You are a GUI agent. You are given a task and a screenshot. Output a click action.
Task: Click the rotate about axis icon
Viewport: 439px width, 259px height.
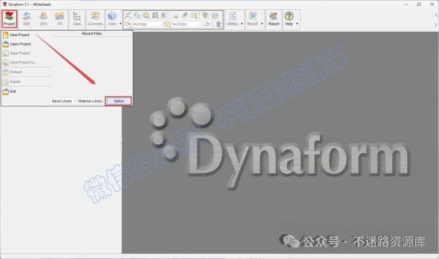(176, 15)
